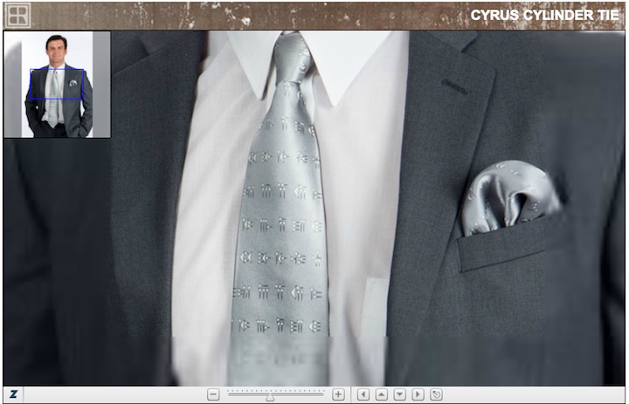Click the man's face in the navigator thumbnail
The width and height of the screenshot is (629, 404).
click(x=57, y=50)
